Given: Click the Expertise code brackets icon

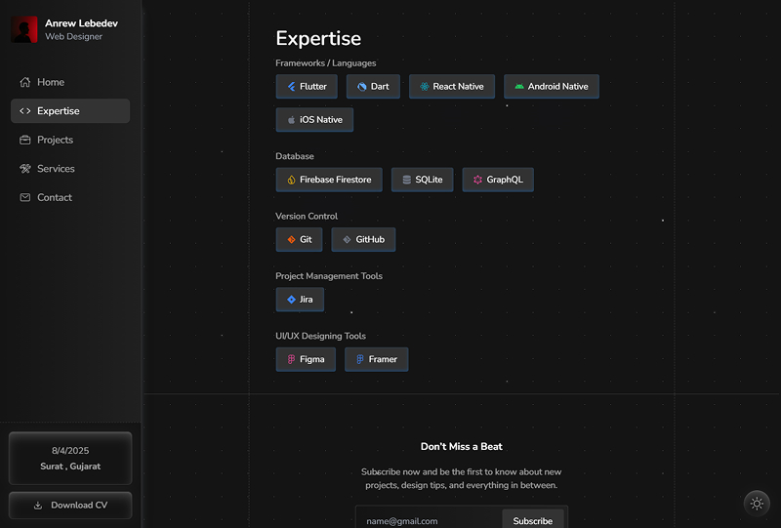Looking at the screenshot, I should pos(25,111).
